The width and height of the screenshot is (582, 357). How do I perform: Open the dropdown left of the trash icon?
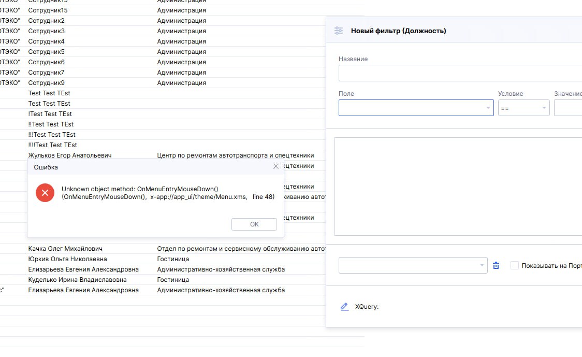tap(413, 265)
